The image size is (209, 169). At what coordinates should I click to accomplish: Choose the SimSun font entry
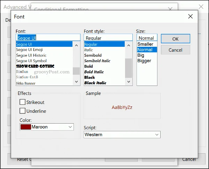tap(44, 72)
